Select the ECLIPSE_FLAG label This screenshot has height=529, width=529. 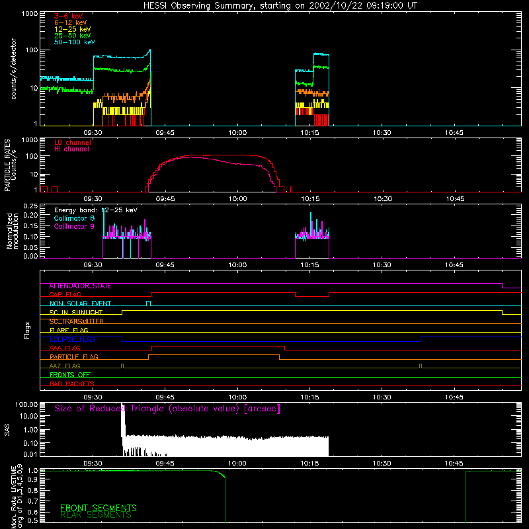[x=72, y=339]
